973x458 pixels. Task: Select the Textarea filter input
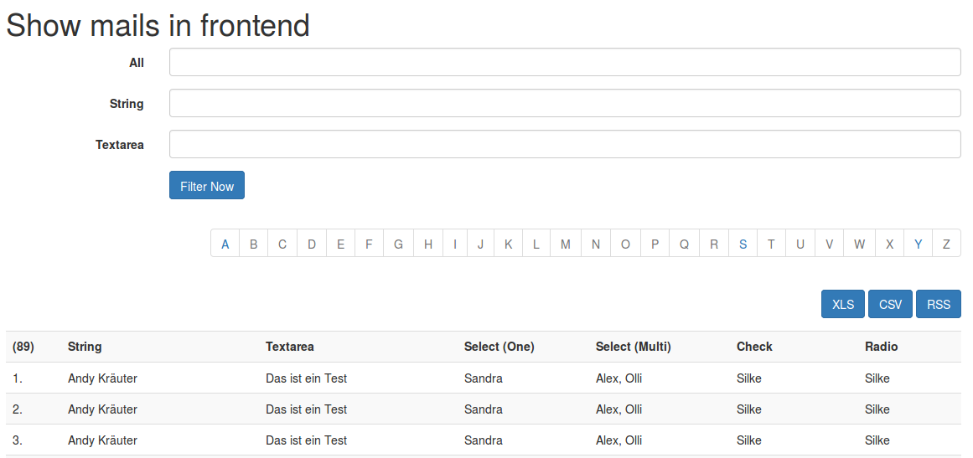click(x=564, y=144)
